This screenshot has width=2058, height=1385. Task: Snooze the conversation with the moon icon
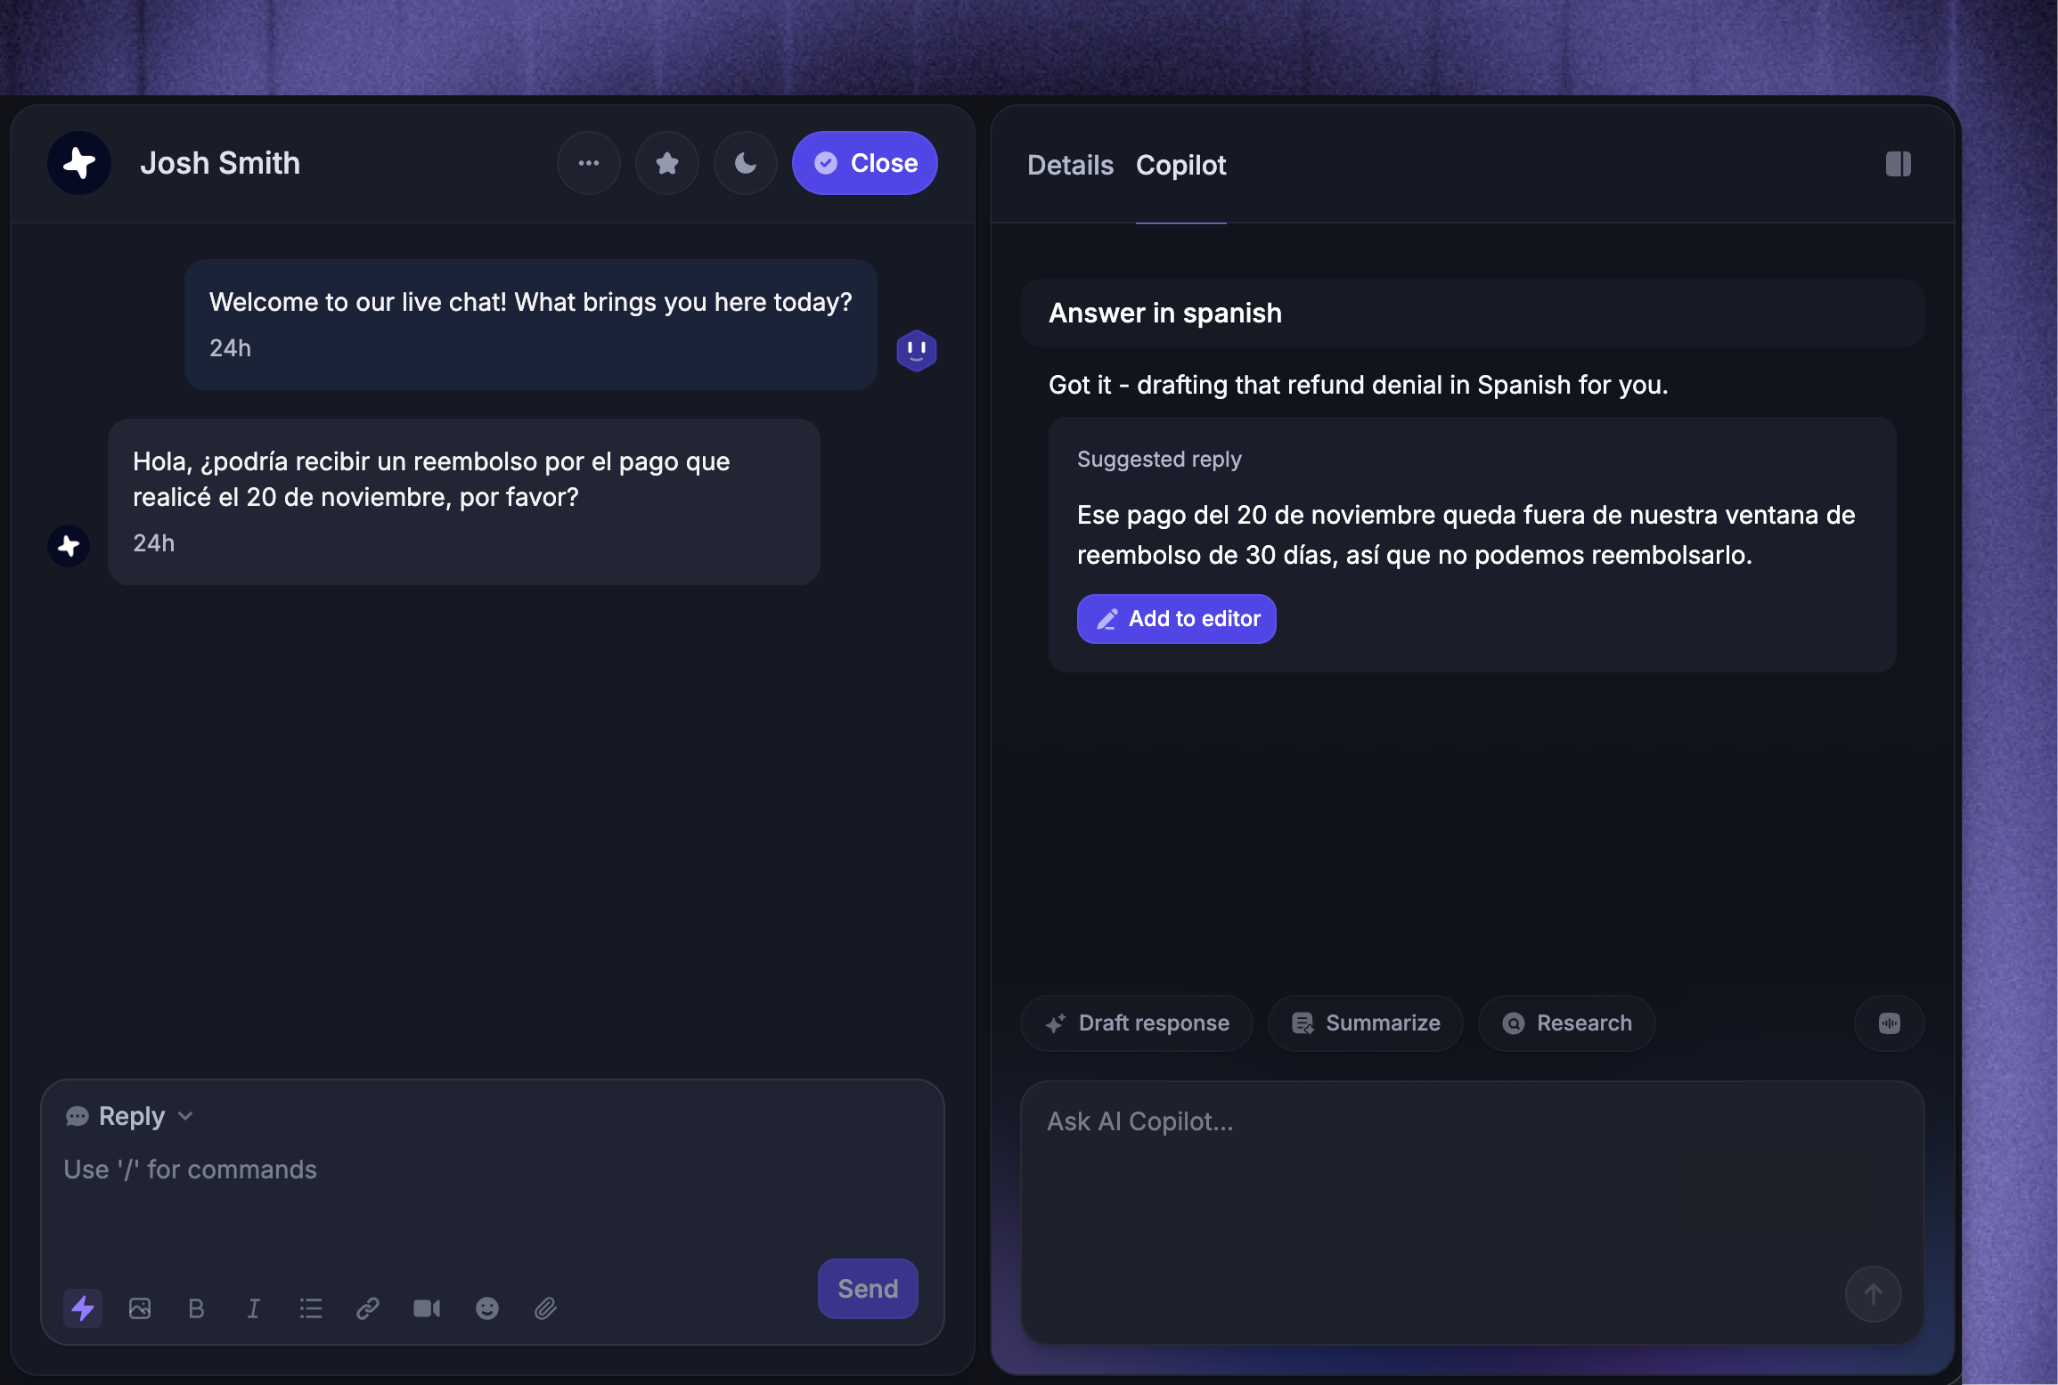746,163
